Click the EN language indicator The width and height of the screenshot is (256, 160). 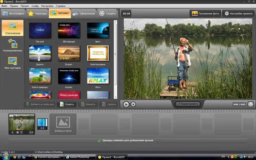tap(223, 157)
